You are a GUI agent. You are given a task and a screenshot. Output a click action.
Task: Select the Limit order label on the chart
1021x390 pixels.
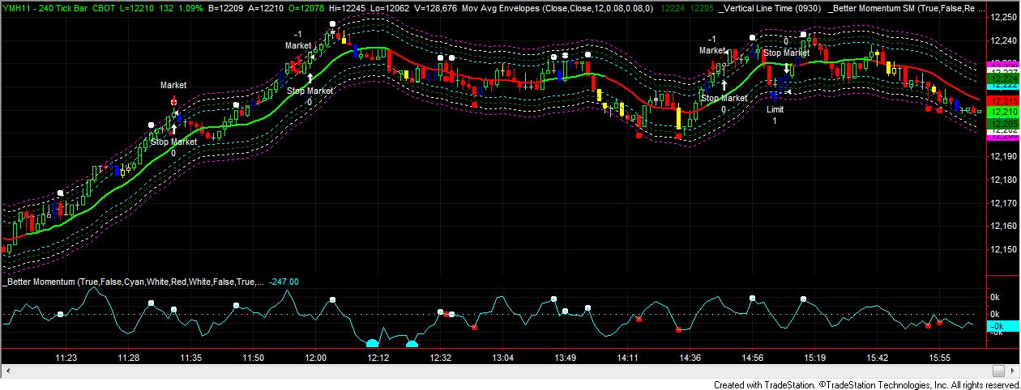pyautogui.click(x=775, y=109)
